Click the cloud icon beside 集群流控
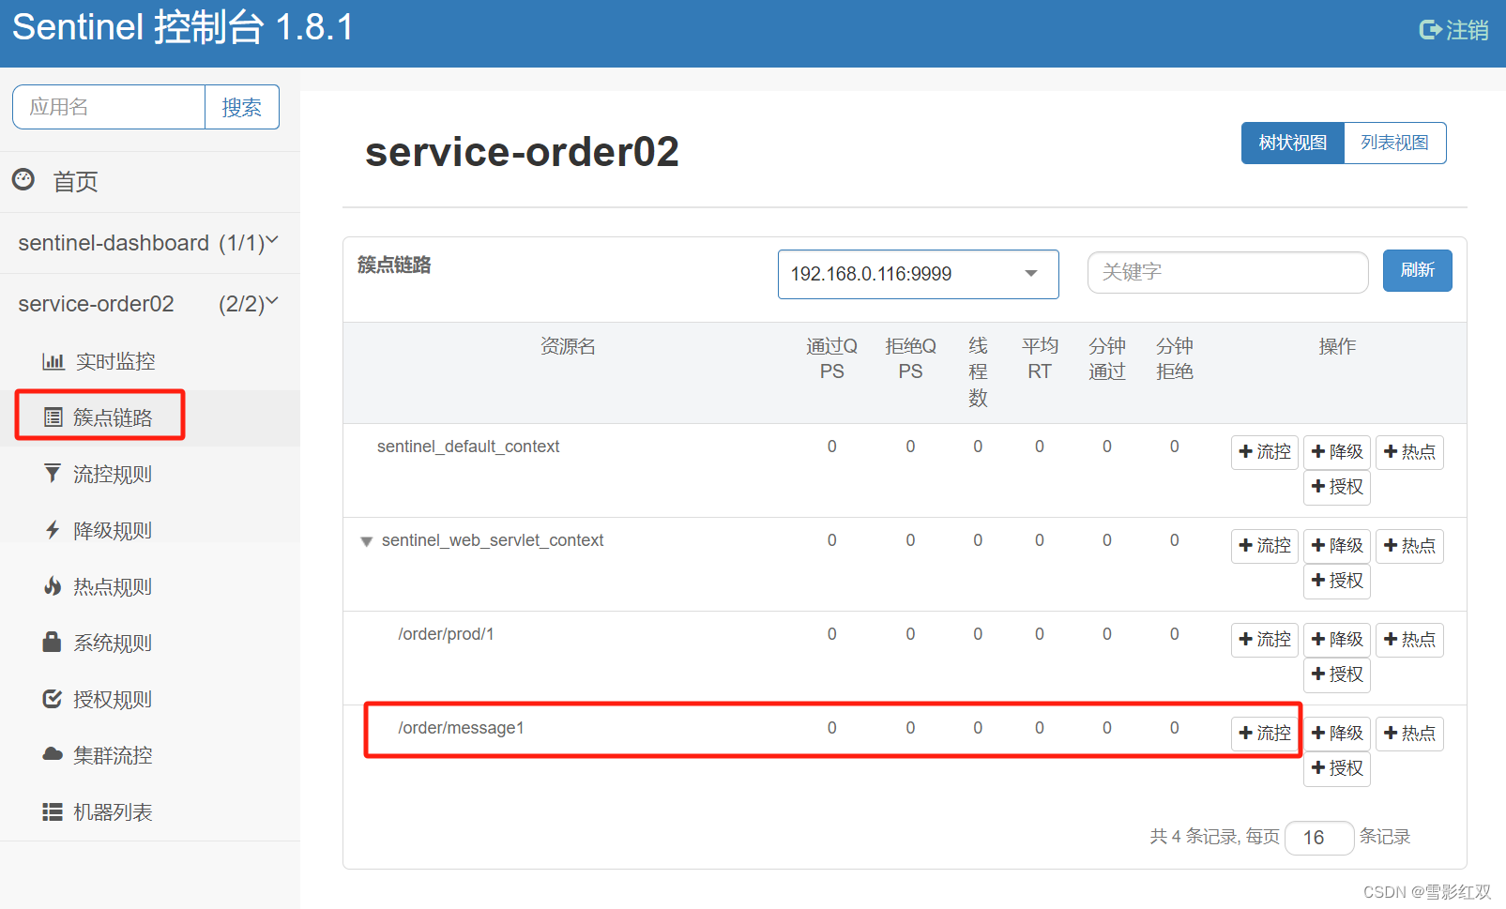The height and width of the screenshot is (909, 1506). tap(53, 754)
